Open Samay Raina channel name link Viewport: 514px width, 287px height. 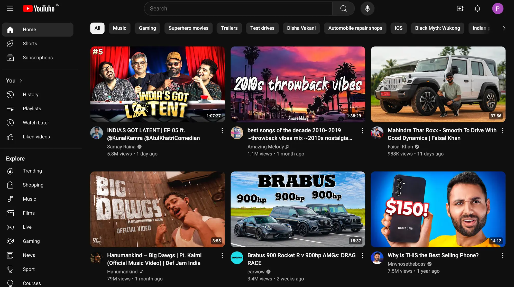click(x=121, y=147)
